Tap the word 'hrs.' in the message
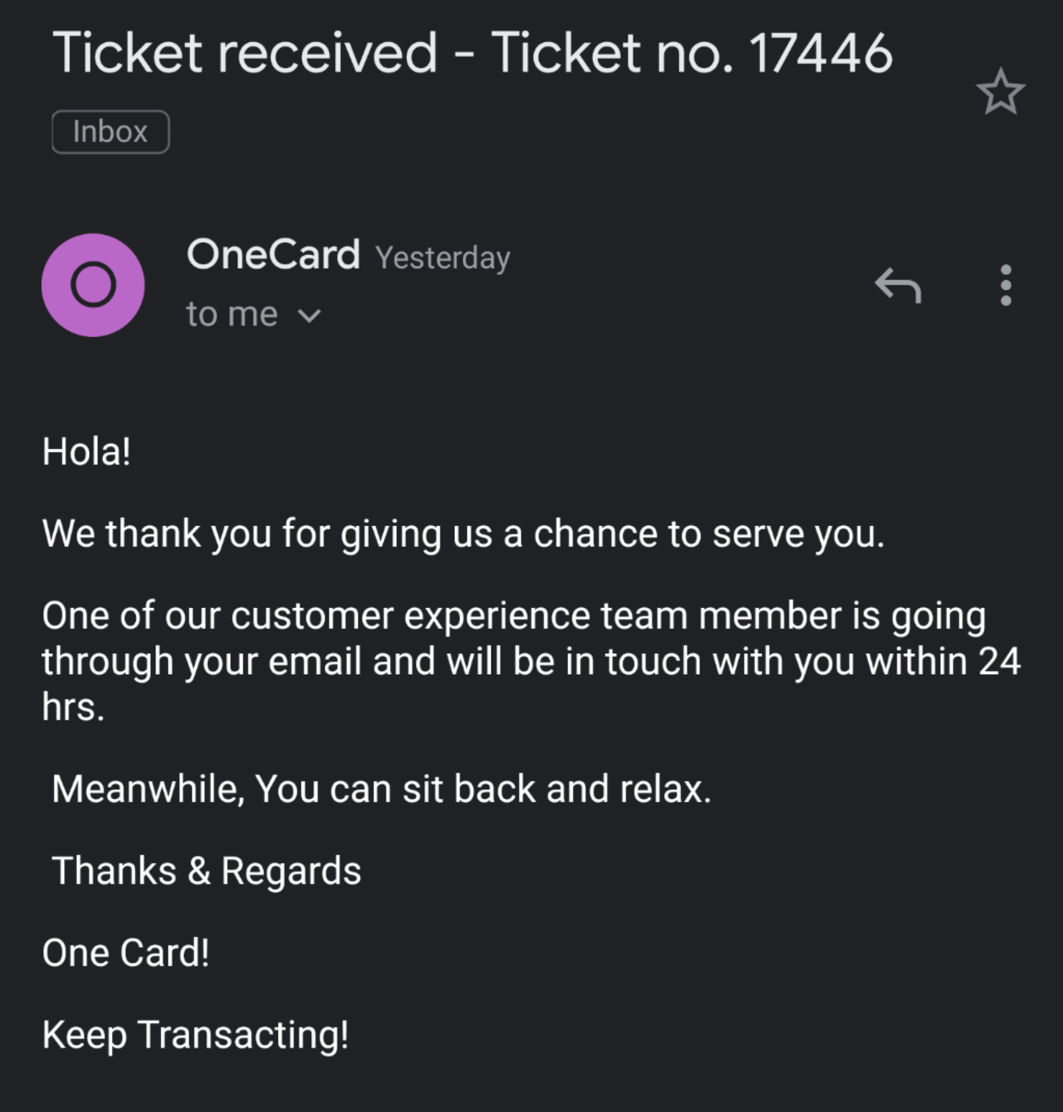 (x=73, y=707)
